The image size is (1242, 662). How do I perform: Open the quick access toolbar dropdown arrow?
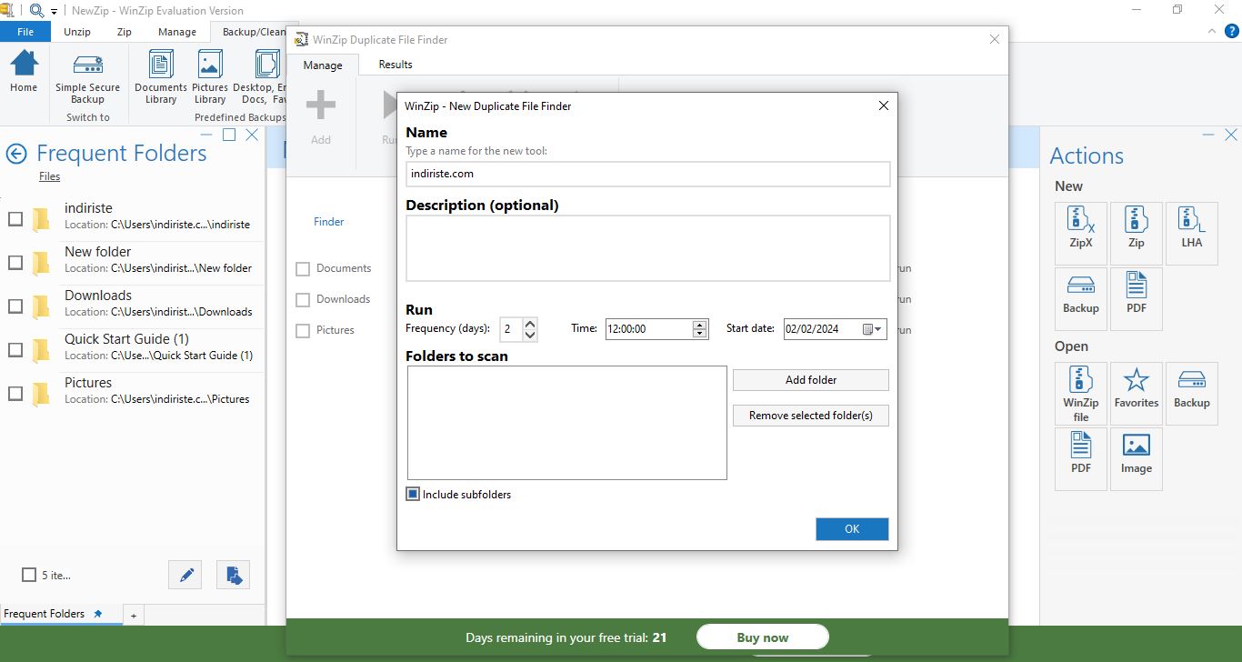pos(54,11)
